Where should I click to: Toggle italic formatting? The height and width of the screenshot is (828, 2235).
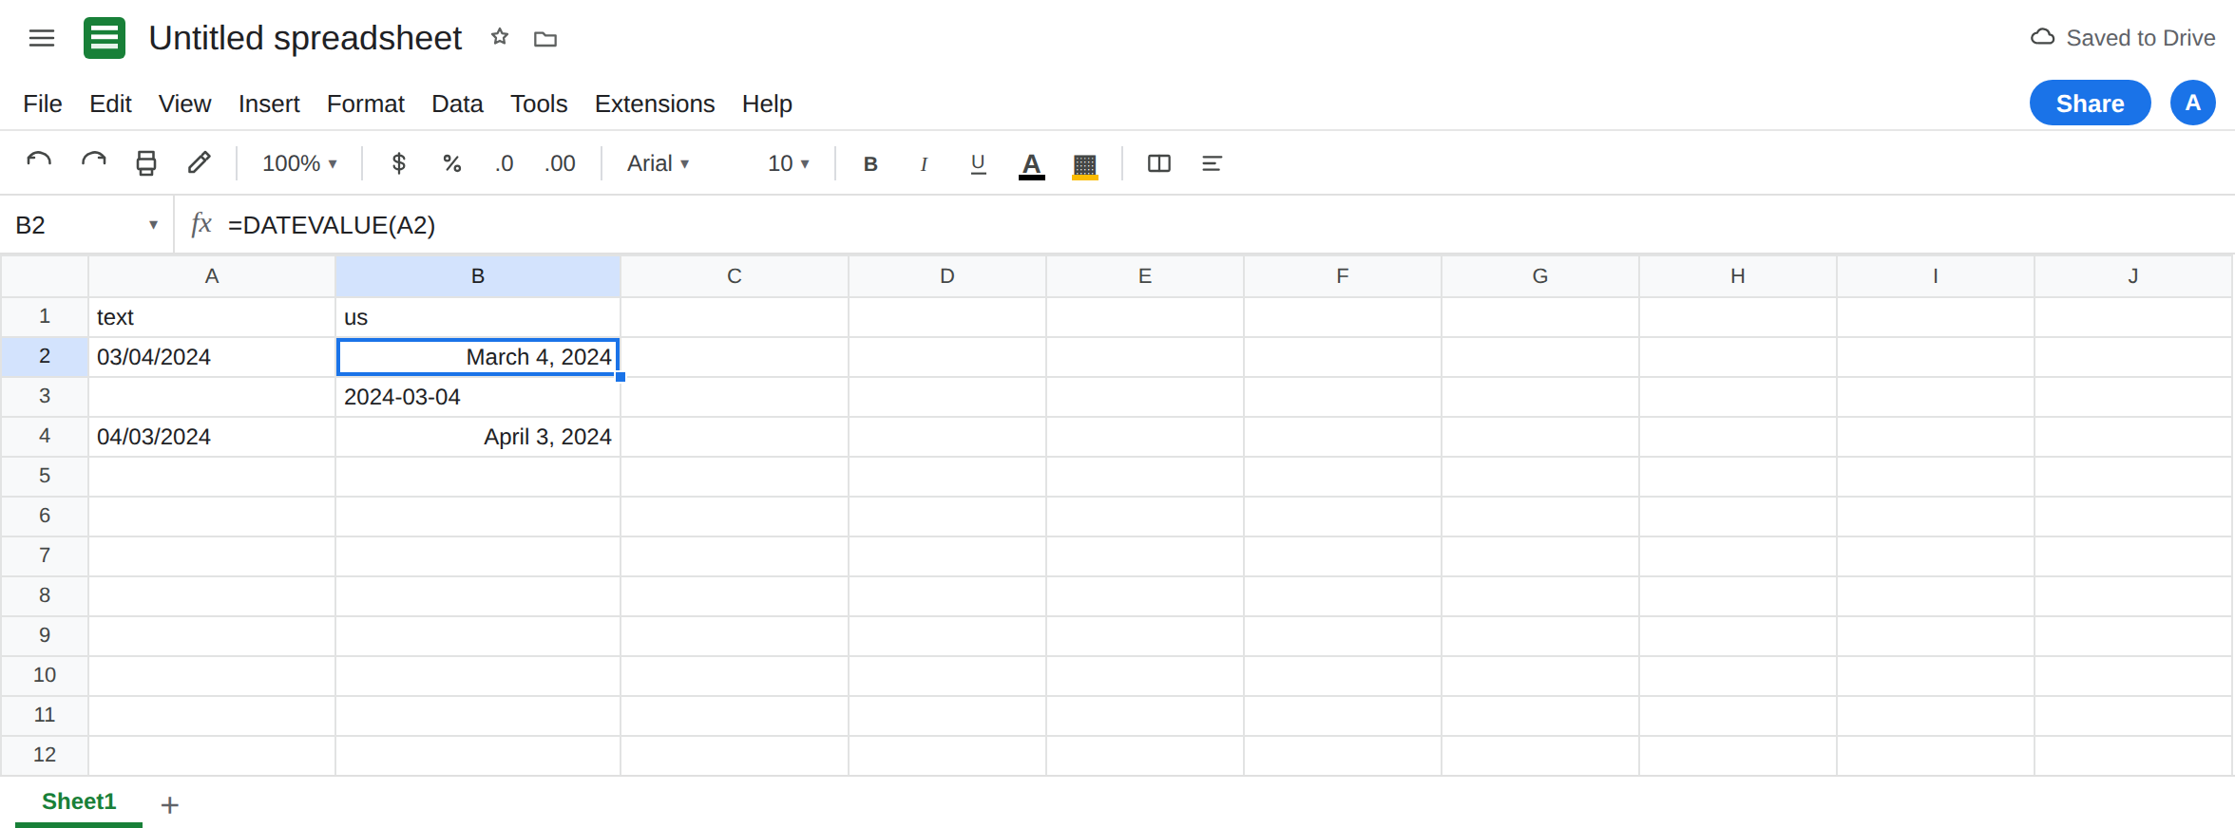(924, 163)
